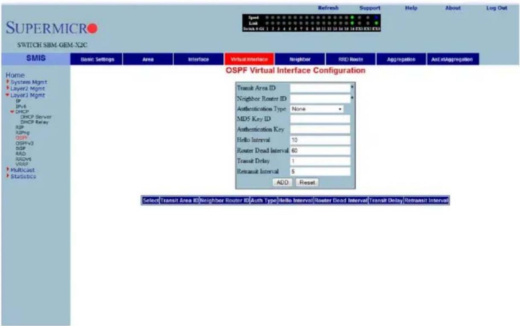Screen dimensions: 520x326
Task: Click the Auth Type column header
Action: (x=264, y=201)
